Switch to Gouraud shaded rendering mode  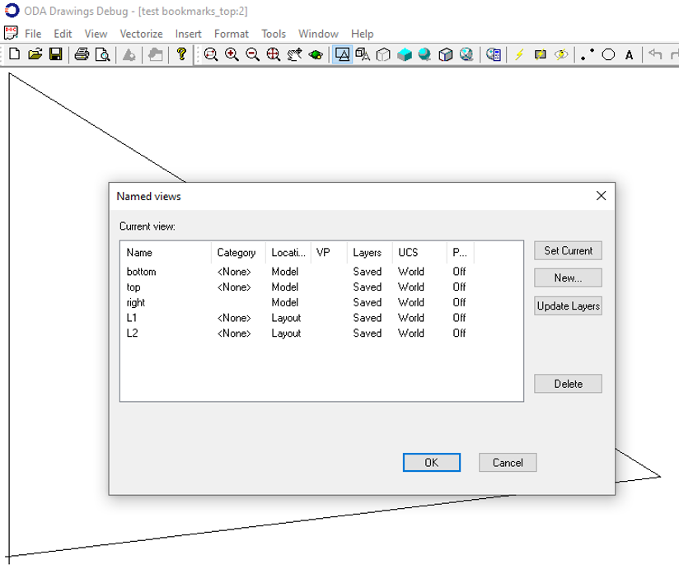tap(424, 57)
